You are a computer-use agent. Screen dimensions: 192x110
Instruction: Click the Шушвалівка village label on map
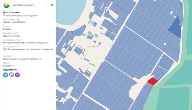93,47
